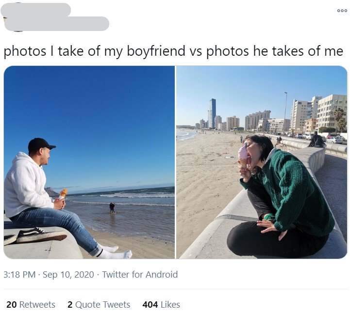Click the man's black cap in left photo
The width and height of the screenshot is (350, 313).
[41, 144]
